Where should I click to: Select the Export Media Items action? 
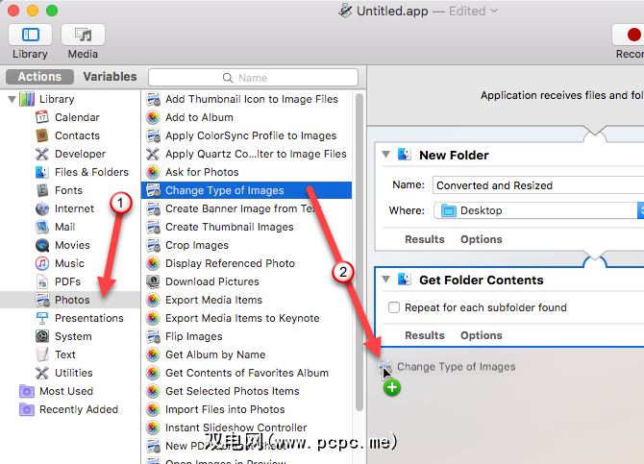coord(246,300)
